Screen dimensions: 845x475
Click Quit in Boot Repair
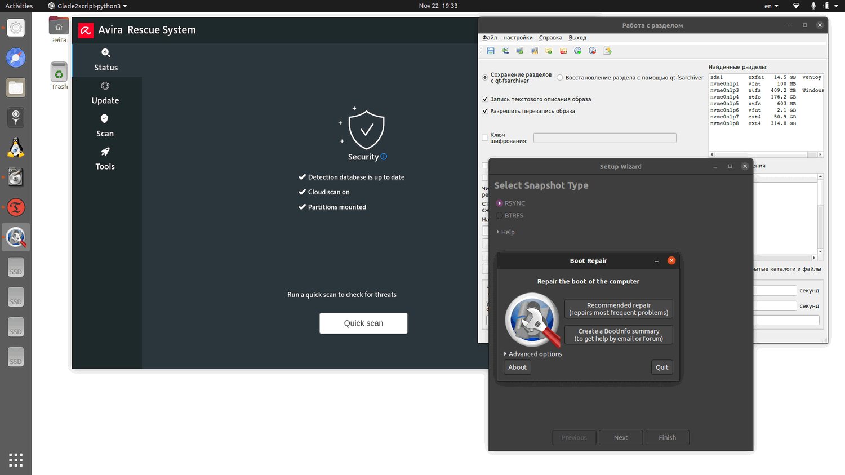coord(662,367)
